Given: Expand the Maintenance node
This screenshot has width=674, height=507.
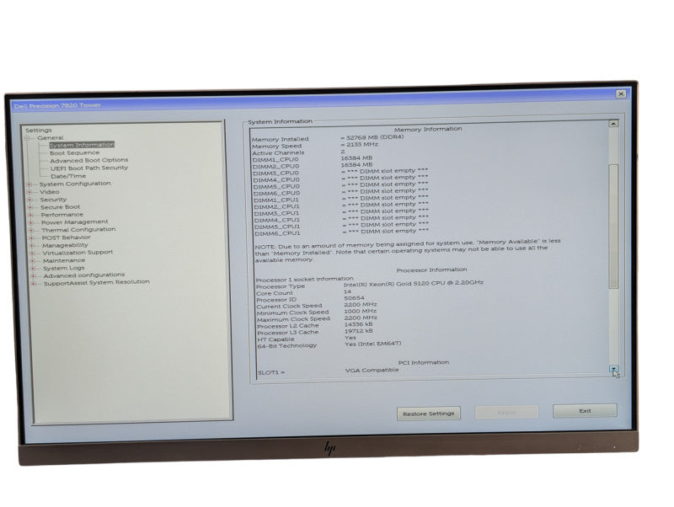Looking at the screenshot, I should coord(33,261).
